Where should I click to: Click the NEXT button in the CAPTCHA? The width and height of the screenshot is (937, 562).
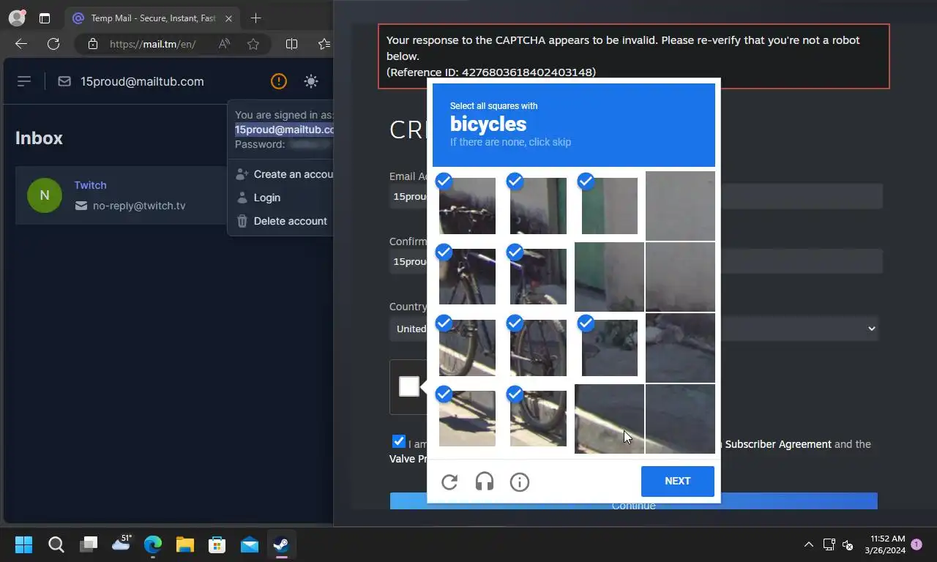[678, 481]
